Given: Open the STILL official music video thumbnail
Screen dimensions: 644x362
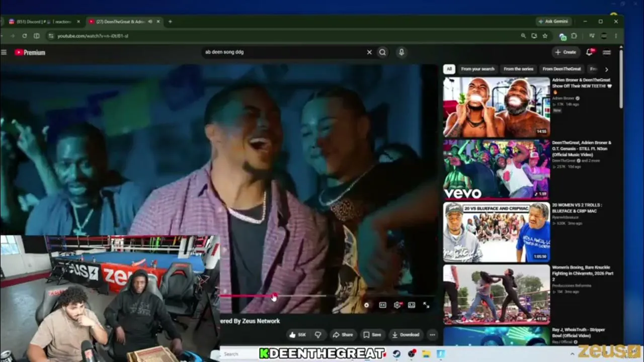Looking at the screenshot, I should [x=497, y=169].
